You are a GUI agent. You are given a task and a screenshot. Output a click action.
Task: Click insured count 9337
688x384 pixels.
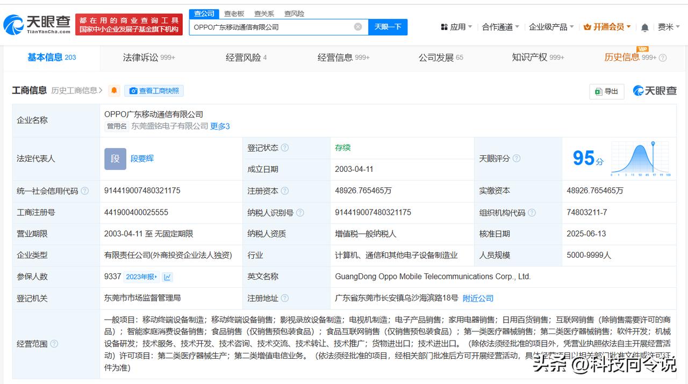tap(112, 277)
